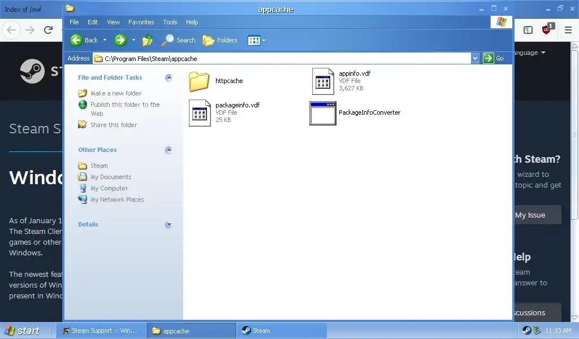
Task: Open the Tools menu
Action: (x=170, y=22)
